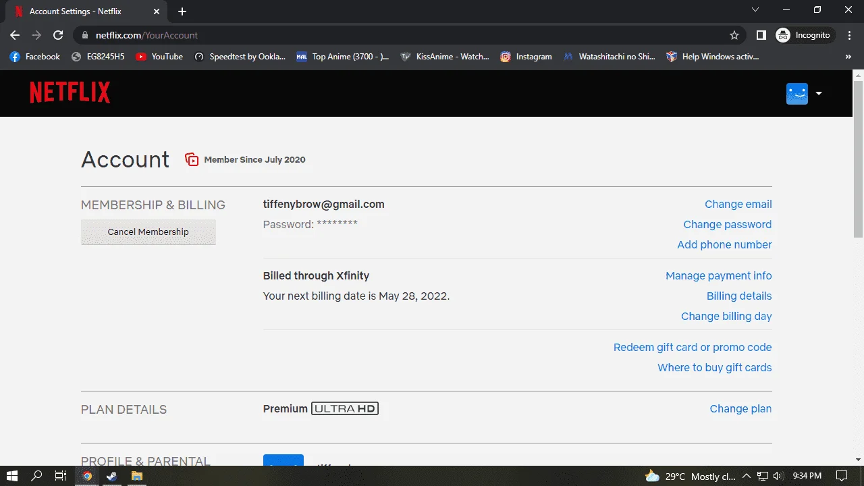The width and height of the screenshot is (864, 486).
Task: Expand the profile dropdown arrow
Action: point(819,94)
